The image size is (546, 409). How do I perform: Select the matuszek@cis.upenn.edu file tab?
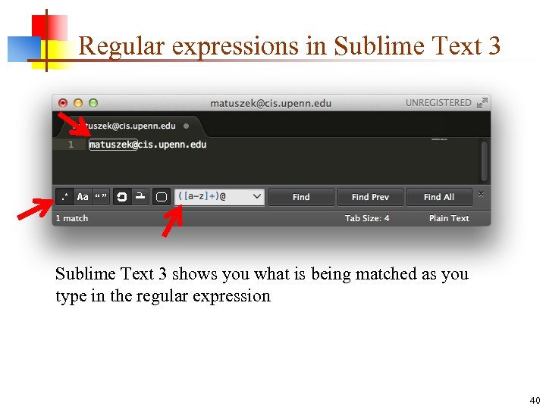130,126
